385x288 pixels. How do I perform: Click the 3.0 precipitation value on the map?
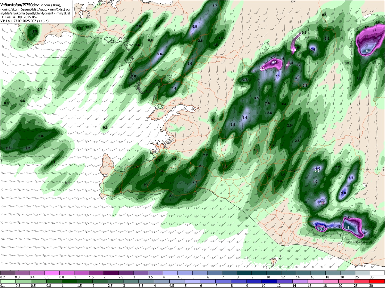[134, 76]
